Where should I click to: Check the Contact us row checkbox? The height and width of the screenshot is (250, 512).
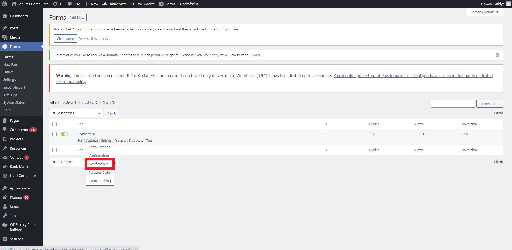point(54,134)
